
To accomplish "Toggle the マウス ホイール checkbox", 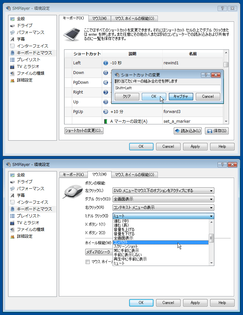I will coord(88,262).
